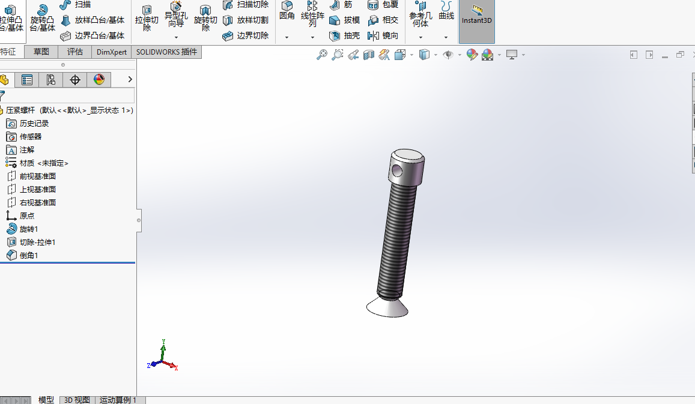This screenshot has height=404, width=695.
Task: Select the 旋转凸台/基体 revolve boss tool
Action: pyautogui.click(x=42, y=18)
